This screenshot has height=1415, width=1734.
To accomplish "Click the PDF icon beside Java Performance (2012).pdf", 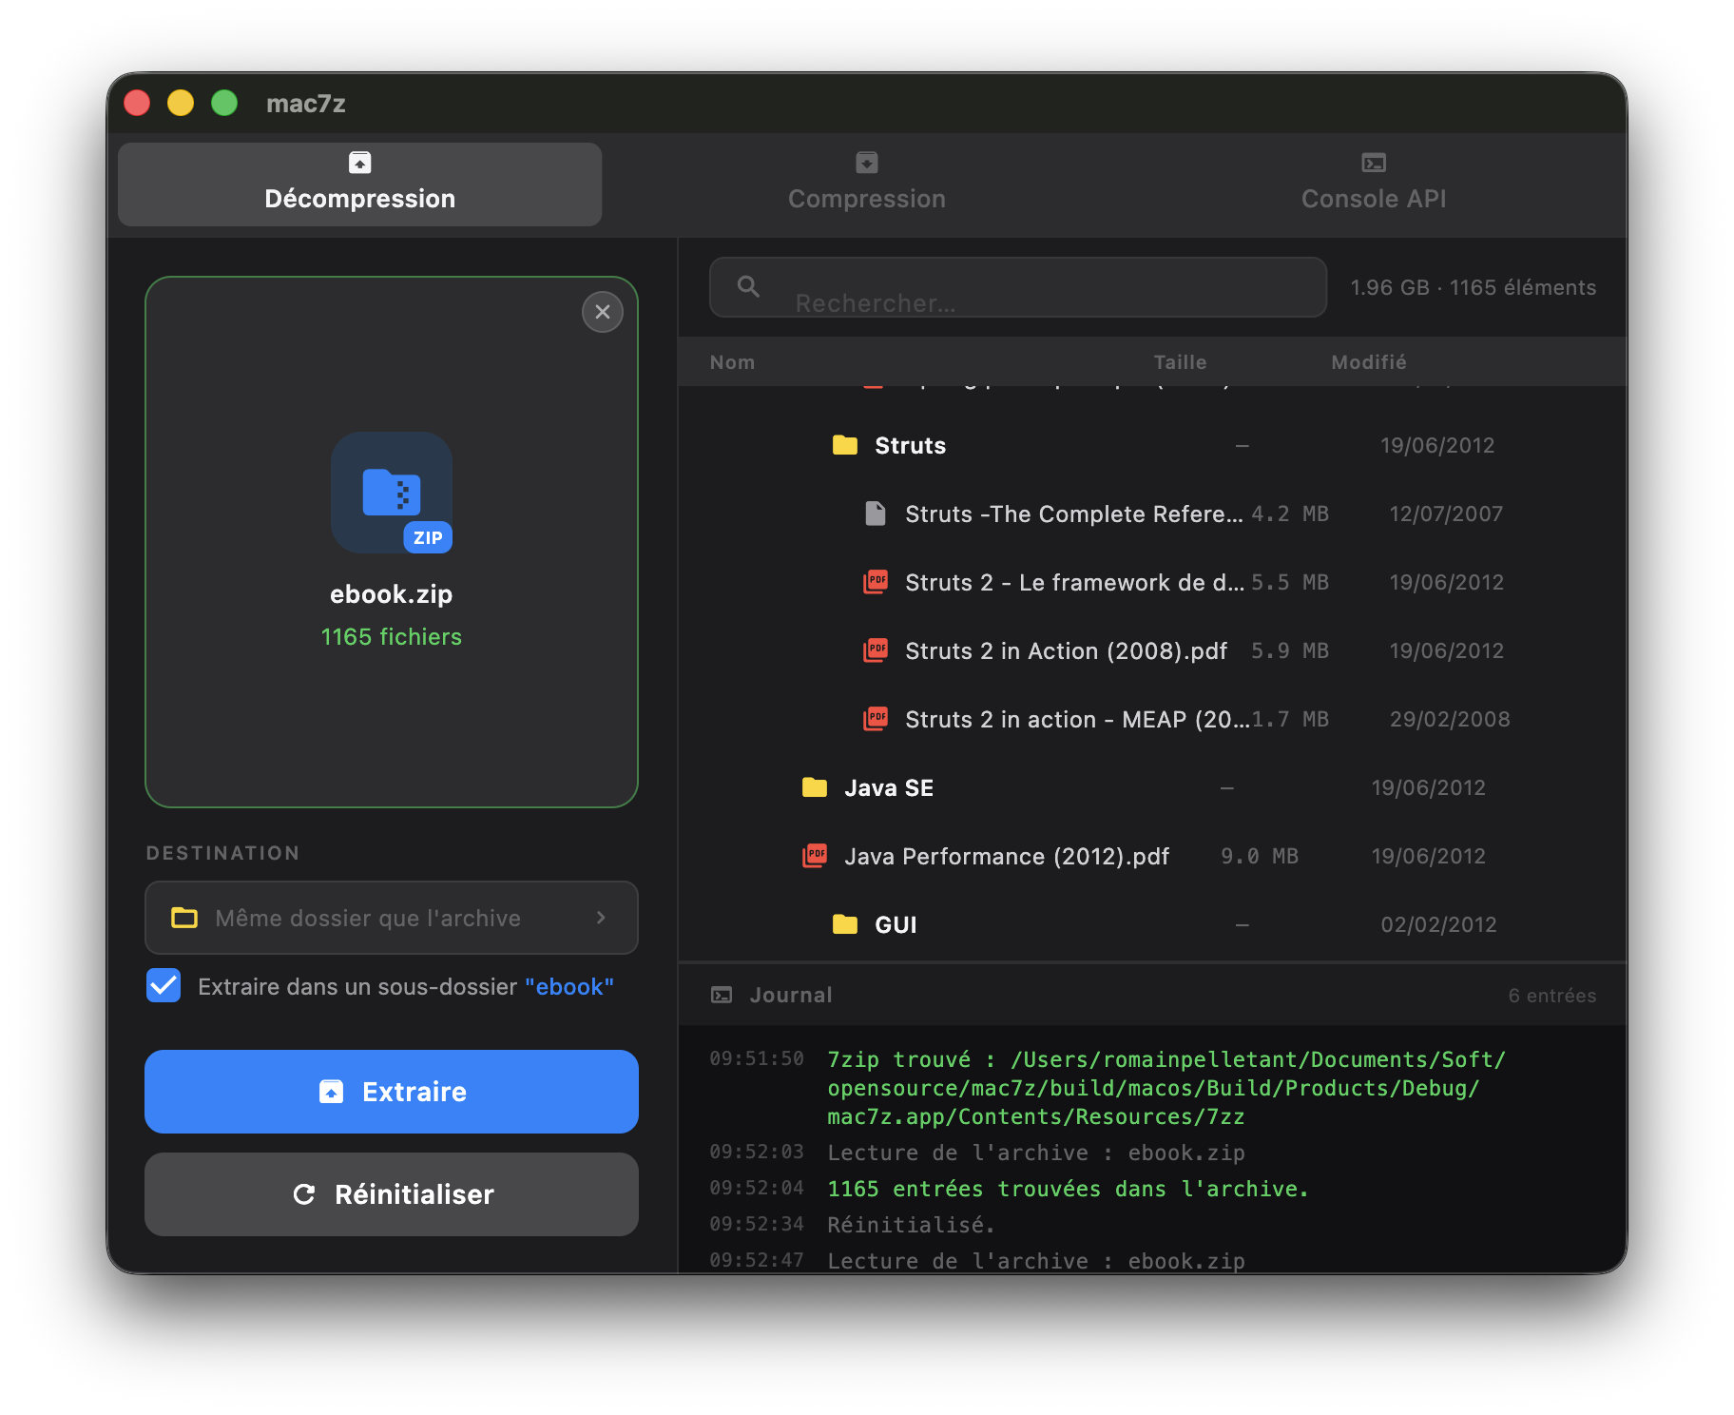I will [x=814, y=856].
